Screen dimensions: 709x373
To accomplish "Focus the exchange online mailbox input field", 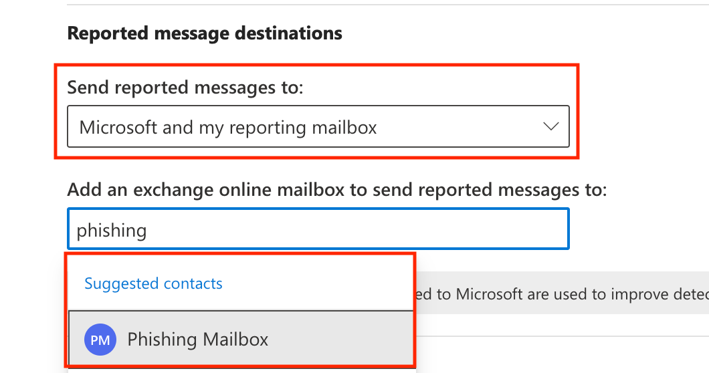I will [318, 229].
